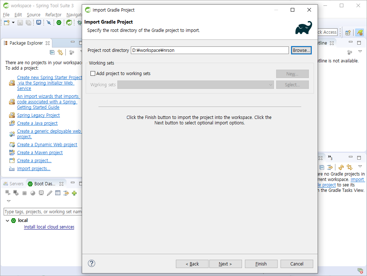
Task: Click the start/restart icon in Boot Dashboard
Action: (8, 193)
